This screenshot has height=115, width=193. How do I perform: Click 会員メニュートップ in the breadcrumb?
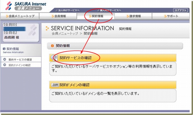click(65, 34)
